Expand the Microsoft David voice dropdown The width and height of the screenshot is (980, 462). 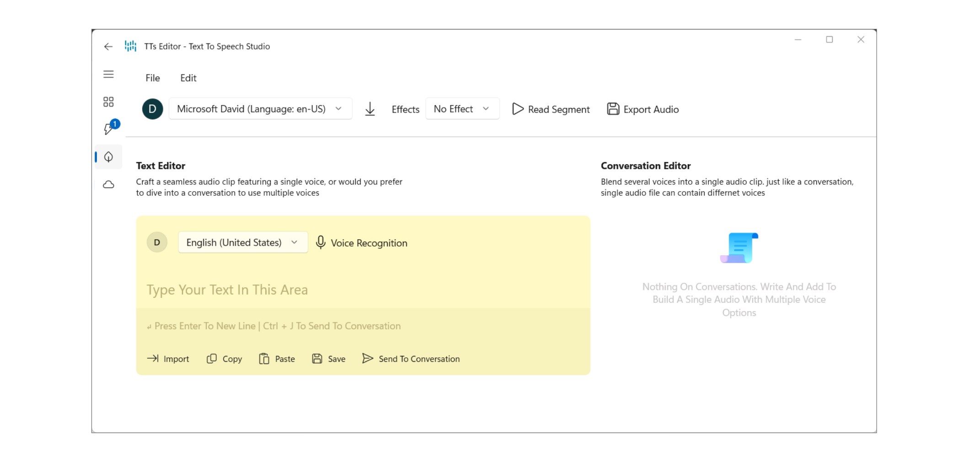click(260, 109)
